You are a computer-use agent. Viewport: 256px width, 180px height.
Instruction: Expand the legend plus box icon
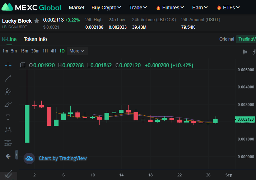point(23,65)
